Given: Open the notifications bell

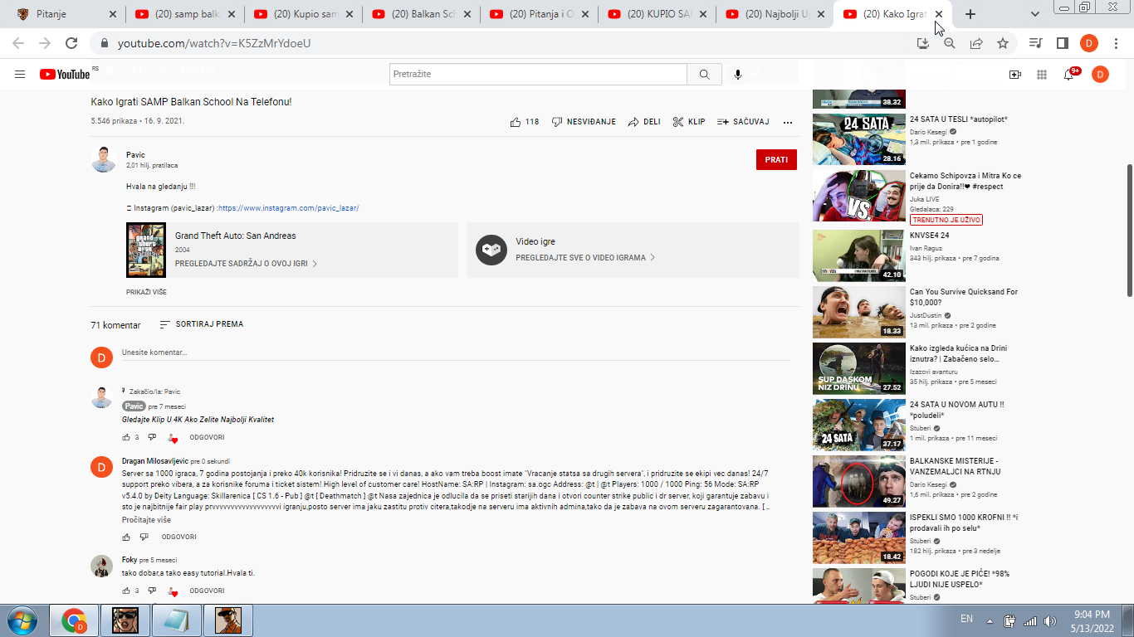Looking at the screenshot, I should (1069, 75).
